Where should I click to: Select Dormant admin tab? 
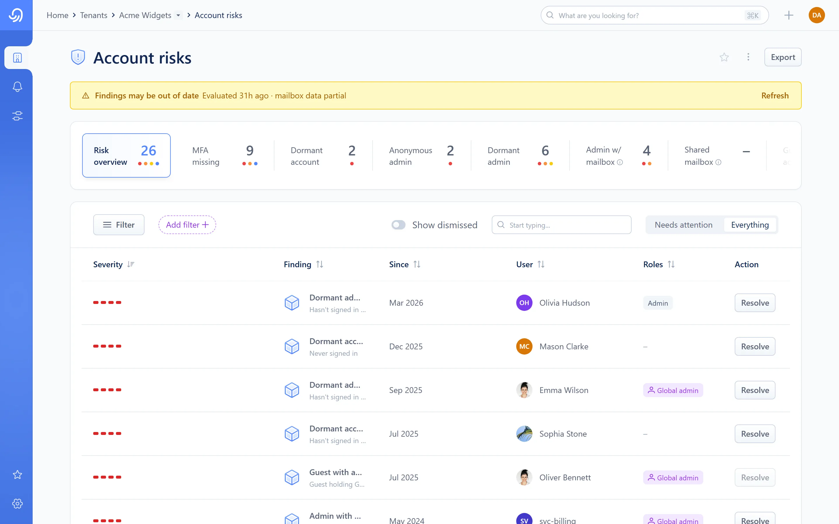point(520,156)
